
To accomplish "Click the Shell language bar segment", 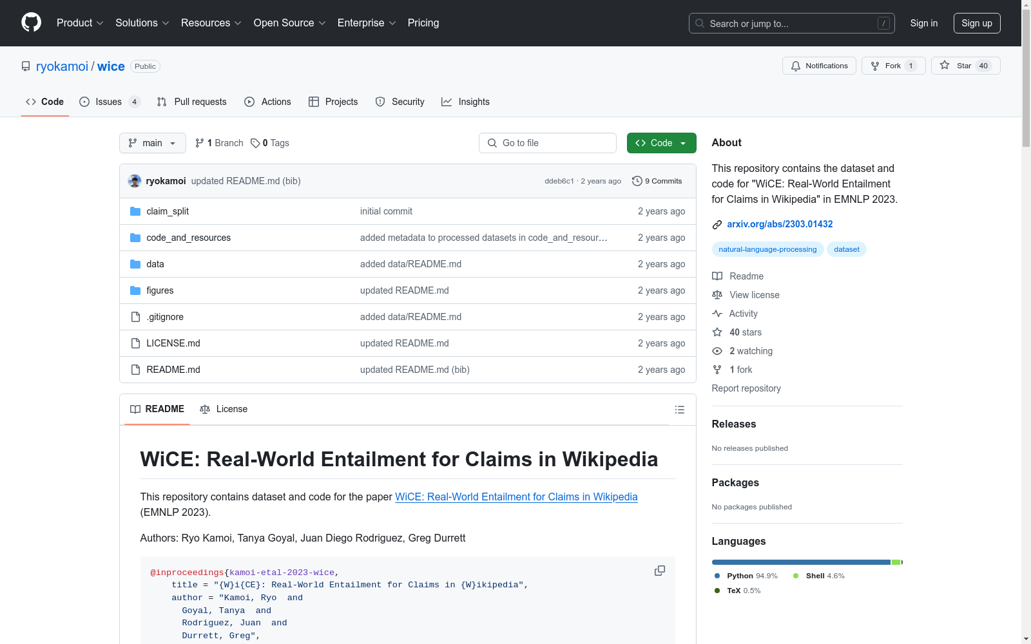I will point(896,562).
